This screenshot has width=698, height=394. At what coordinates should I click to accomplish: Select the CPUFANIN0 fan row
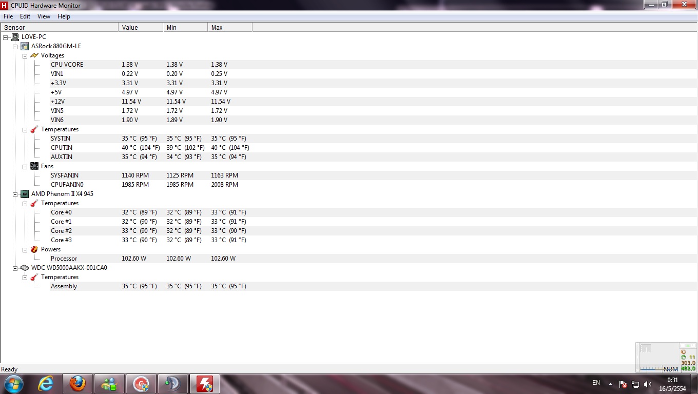349,185
